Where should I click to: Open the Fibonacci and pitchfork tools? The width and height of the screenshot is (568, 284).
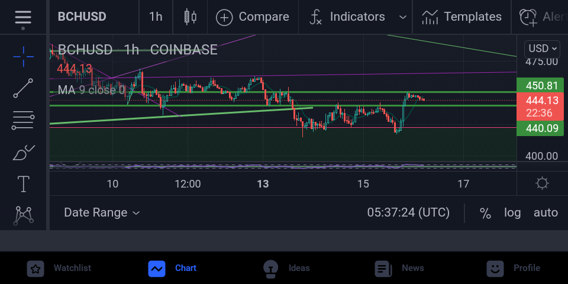click(x=23, y=120)
